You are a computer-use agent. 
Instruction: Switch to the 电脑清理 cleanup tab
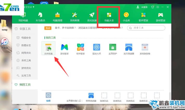coord(57,17)
